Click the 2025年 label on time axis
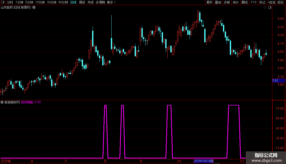This screenshot has height=164, width=286. [6, 161]
